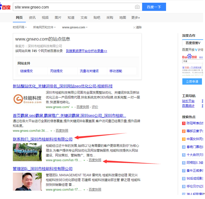
Task: Open the www.gnseo.com site filter dropdown
Action: pos(75,27)
